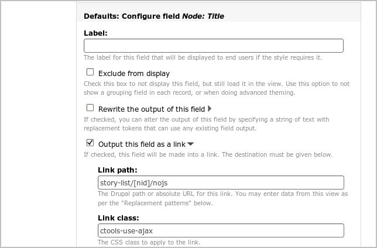Click the 'Rewrite the output of this field' label
The height and width of the screenshot is (248, 377).
(x=152, y=109)
